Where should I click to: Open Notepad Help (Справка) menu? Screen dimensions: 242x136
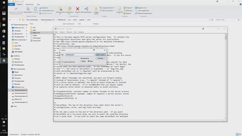coord(81,32)
